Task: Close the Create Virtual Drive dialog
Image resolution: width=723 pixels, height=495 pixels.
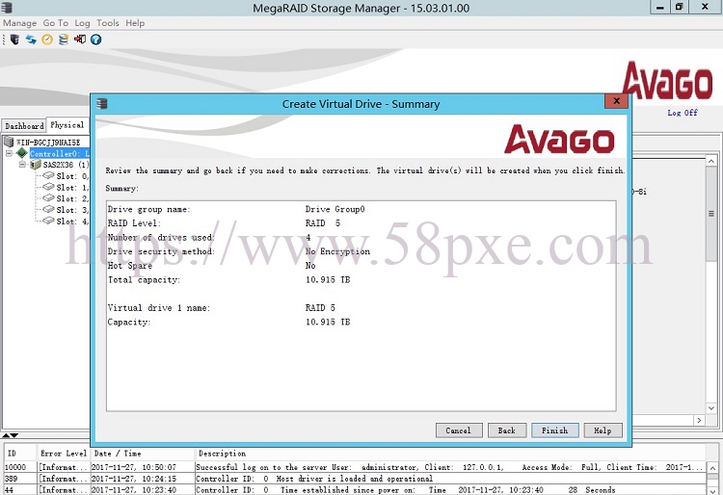Action: tap(617, 101)
